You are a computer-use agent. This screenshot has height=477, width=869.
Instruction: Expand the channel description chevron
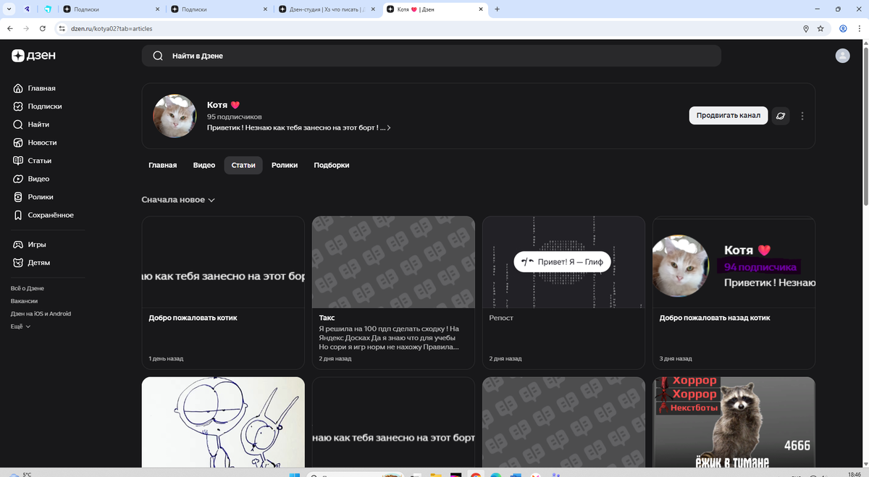click(x=389, y=127)
